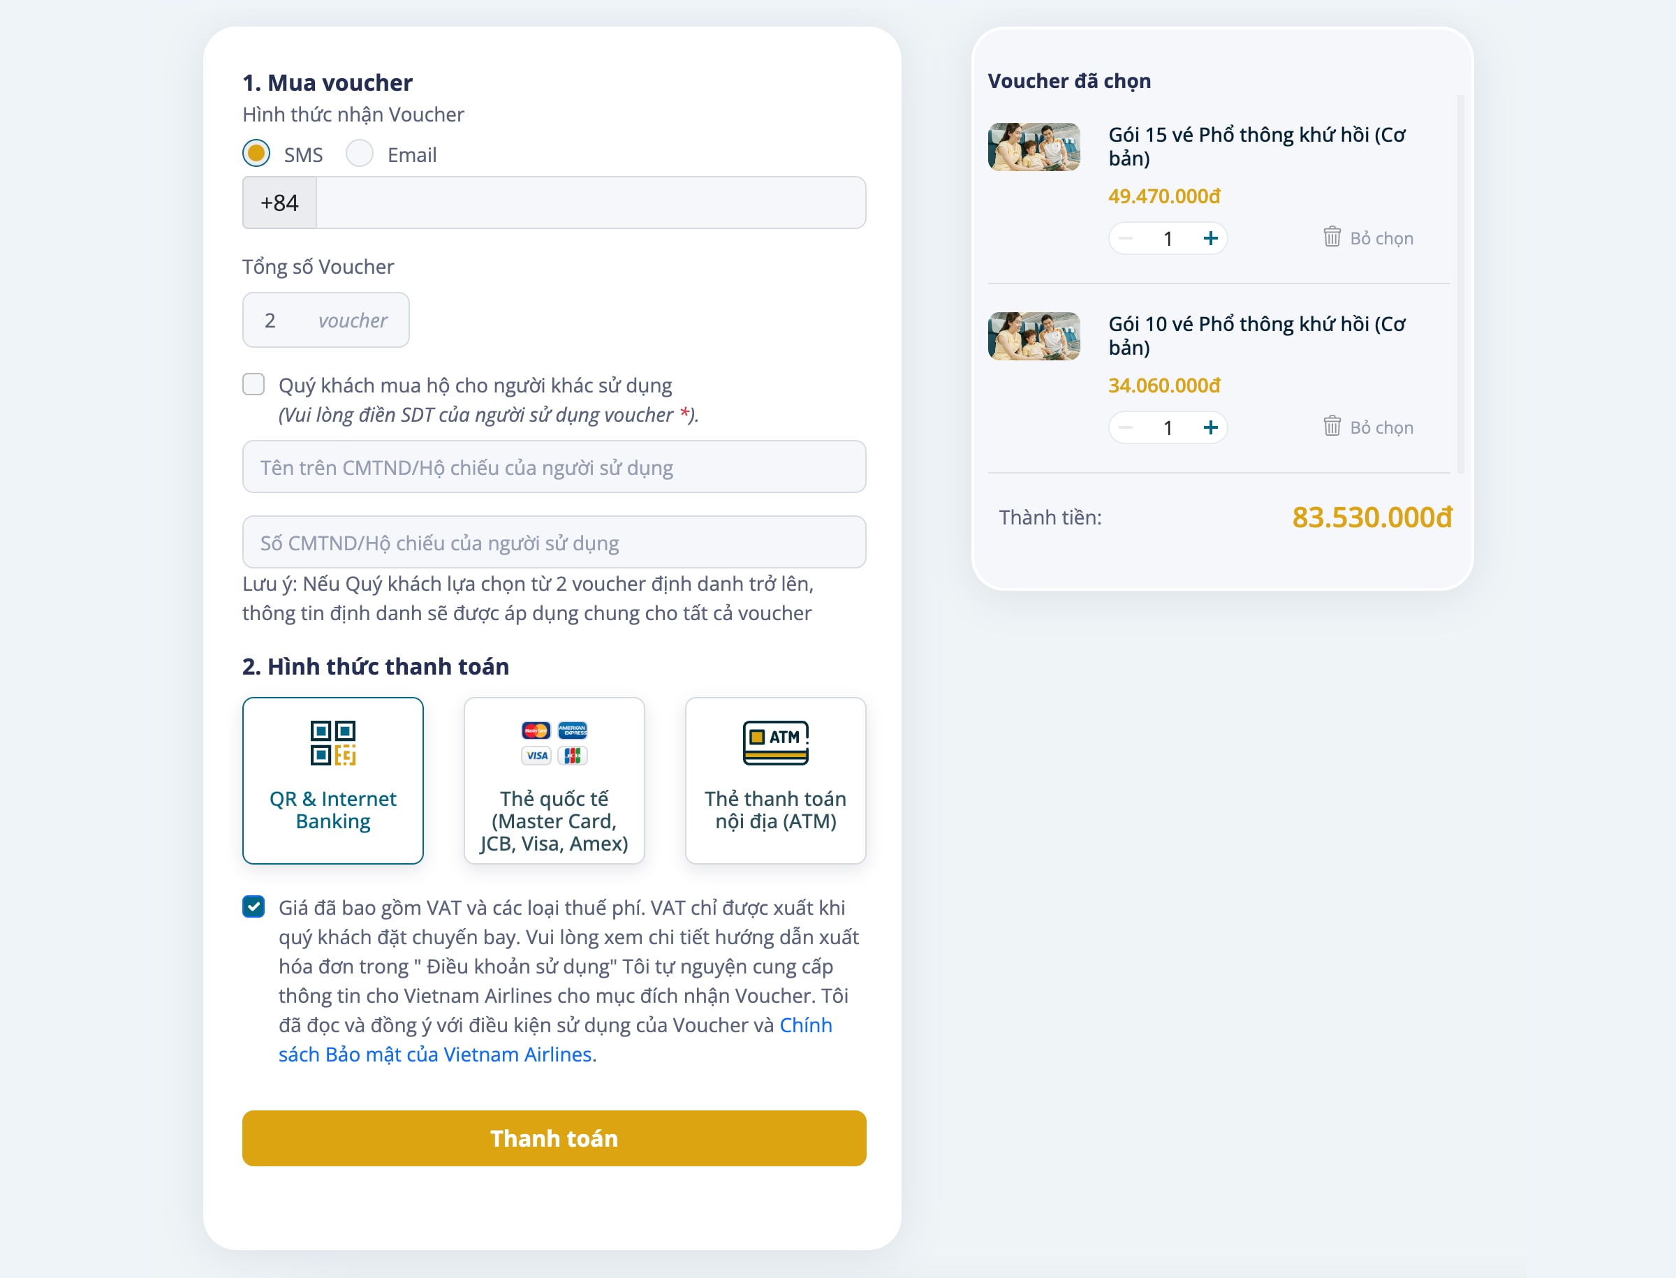Open the Vietnam Airlines privacy policy link
The height and width of the screenshot is (1278, 1676).
(555, 1040)
